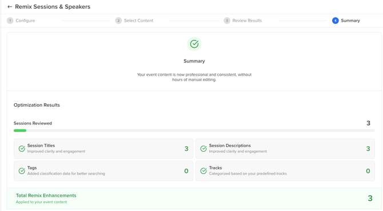
Task: Click the Sessions Reviewed progress bar
Action: 194,131
